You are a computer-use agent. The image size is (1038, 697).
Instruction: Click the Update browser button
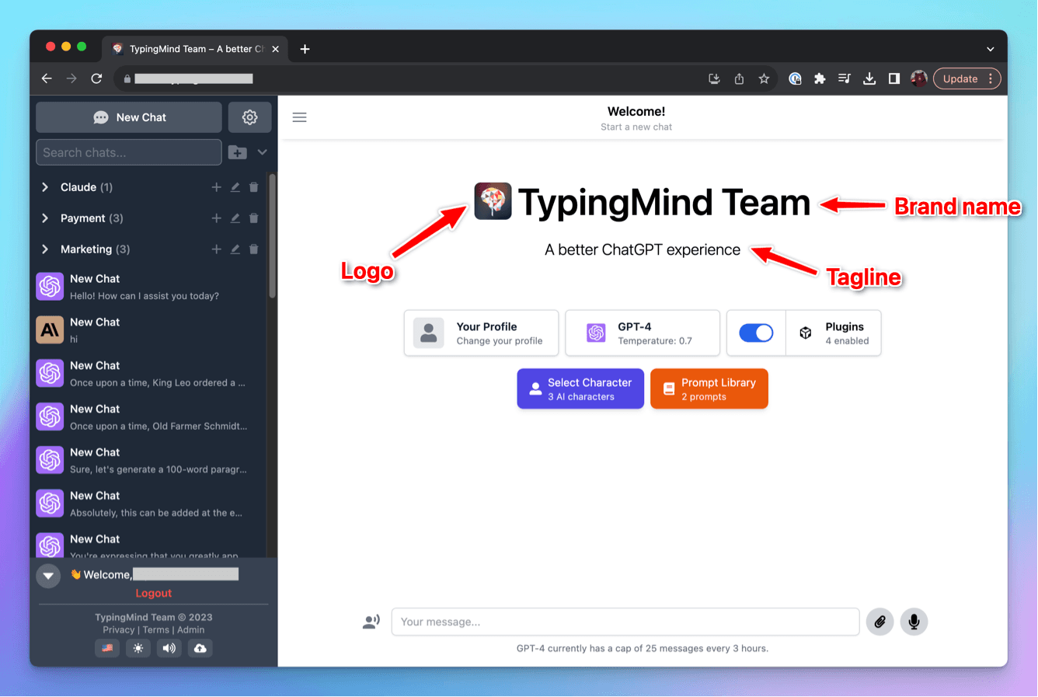tap(967, 78)
